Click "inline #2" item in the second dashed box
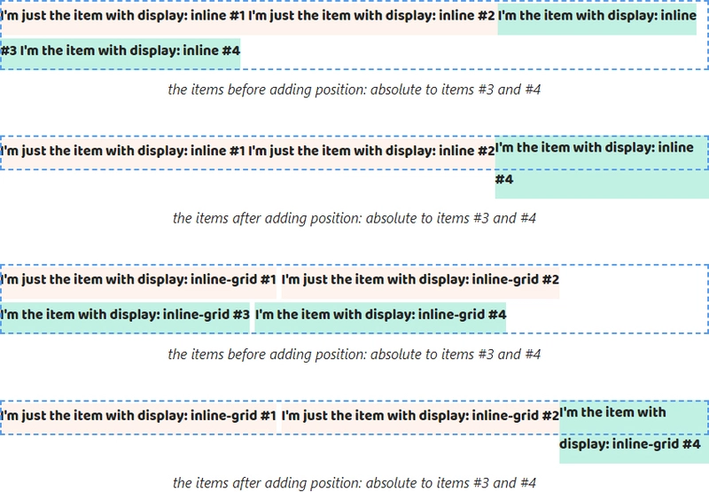Screen dimensions: 709x492 371,151
